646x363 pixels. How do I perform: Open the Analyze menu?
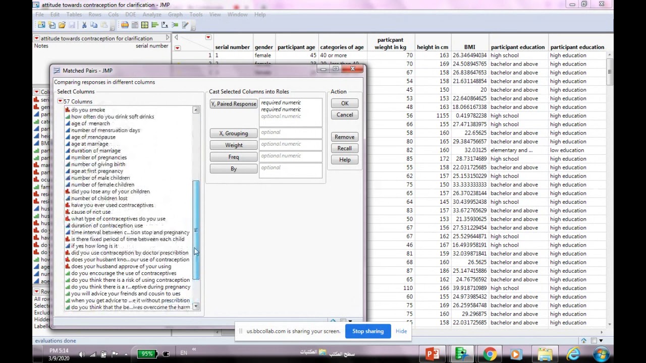tap(151, 15)
